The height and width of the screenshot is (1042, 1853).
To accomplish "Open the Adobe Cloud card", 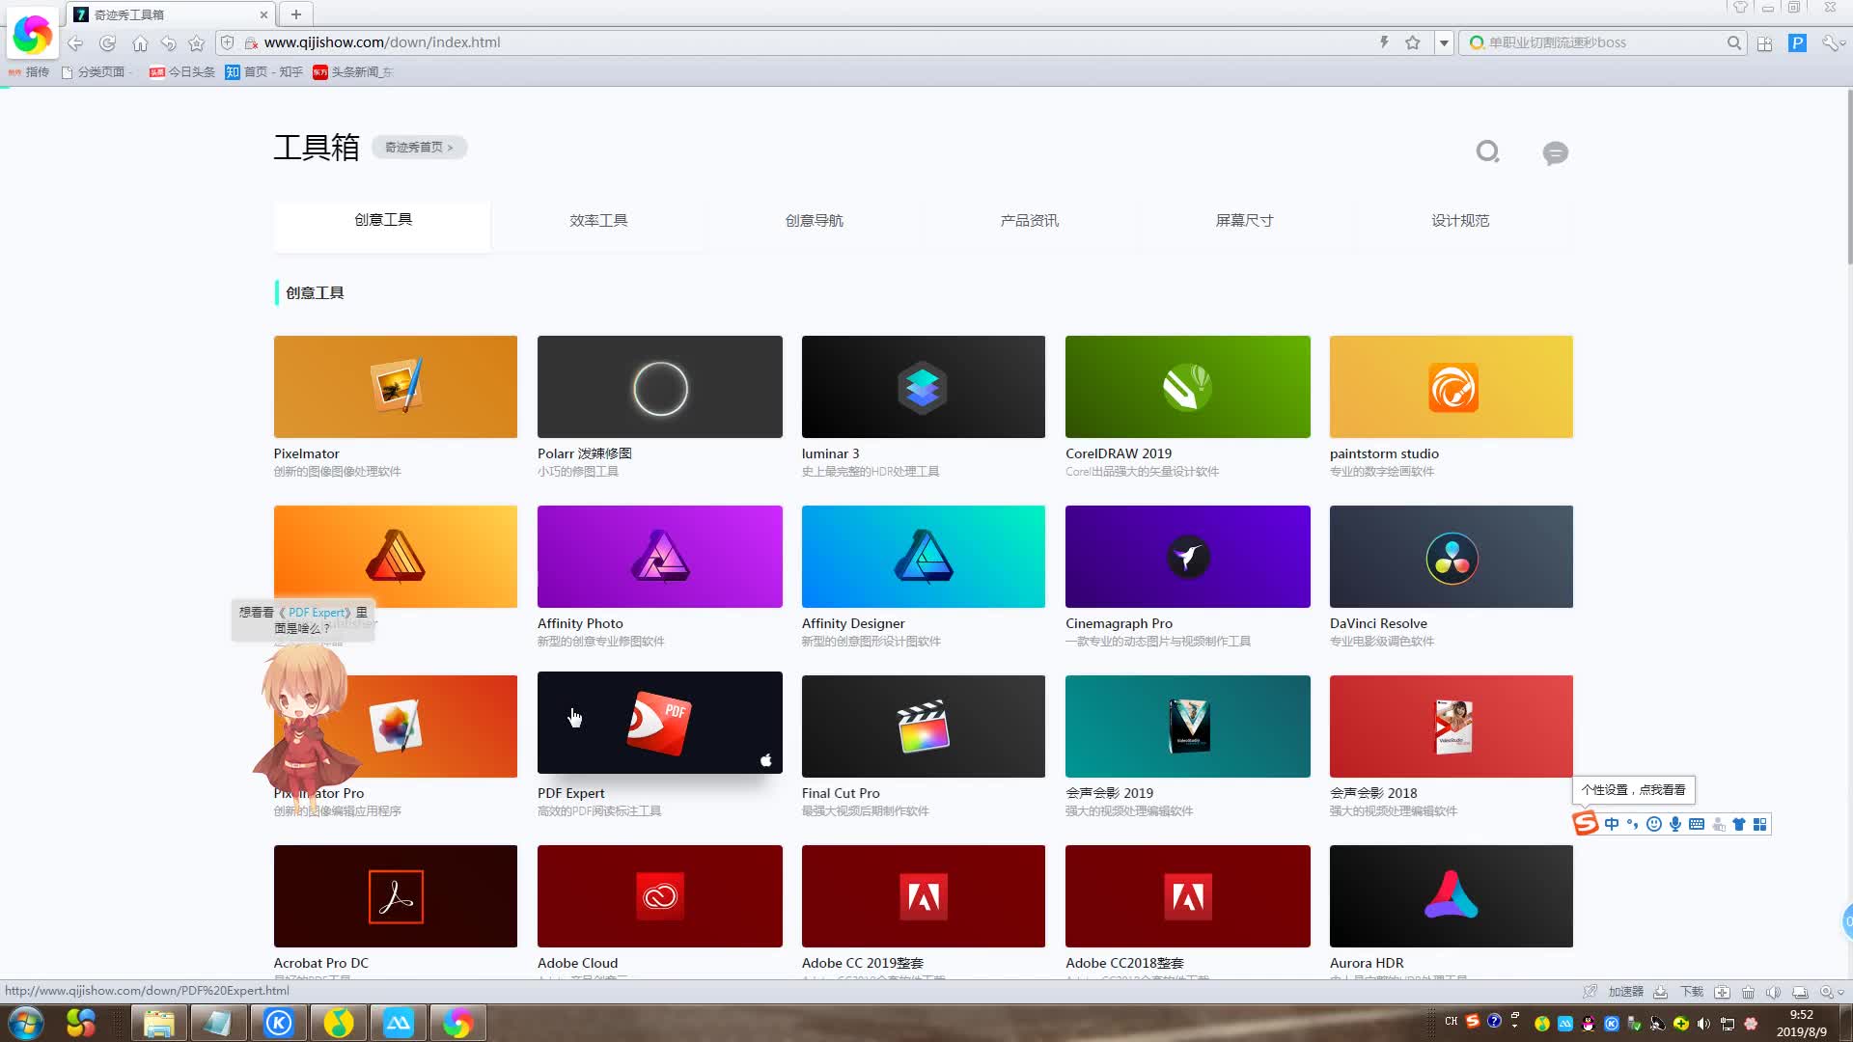I will tap(659, 896).
